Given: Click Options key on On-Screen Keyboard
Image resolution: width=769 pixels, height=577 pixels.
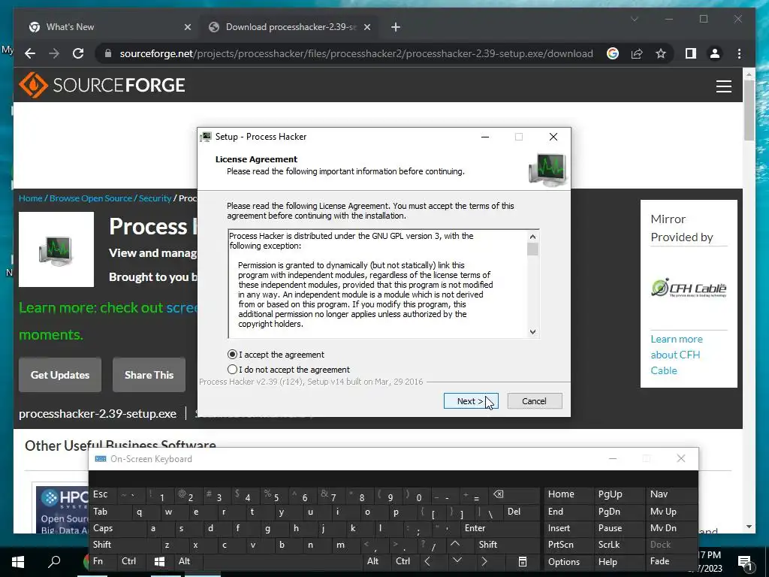Looking at the screenshot, I should coord(568,562).
